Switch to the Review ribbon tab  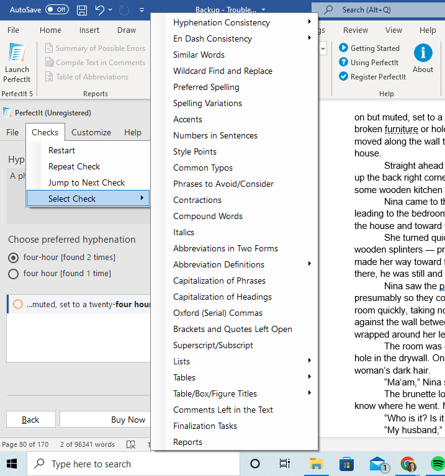pos(356,30)
